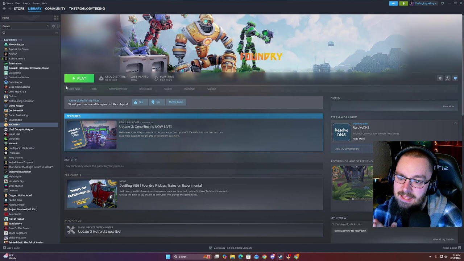
Task: Open the Windows Start menu
Action: (168, 257)
